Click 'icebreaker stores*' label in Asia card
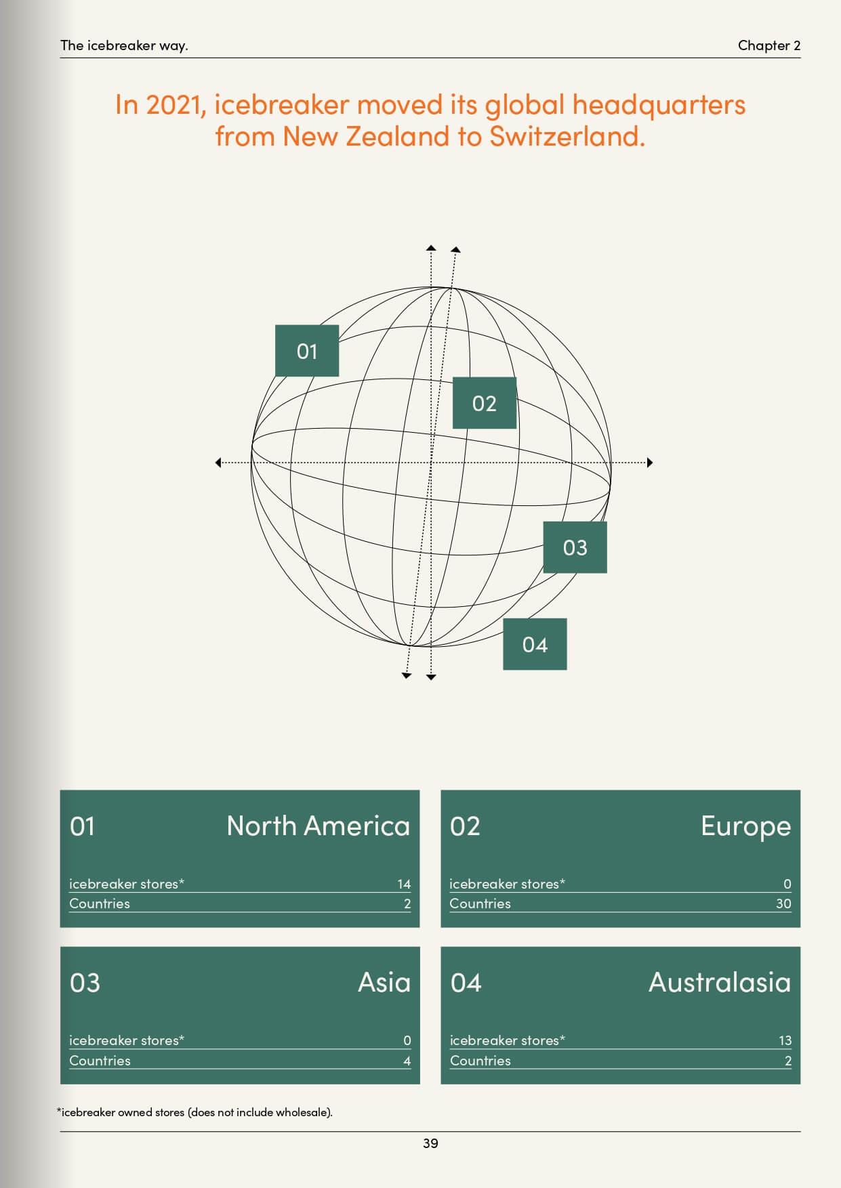841x1188 pixels. pyautogui.click(x=127, y=1040)
